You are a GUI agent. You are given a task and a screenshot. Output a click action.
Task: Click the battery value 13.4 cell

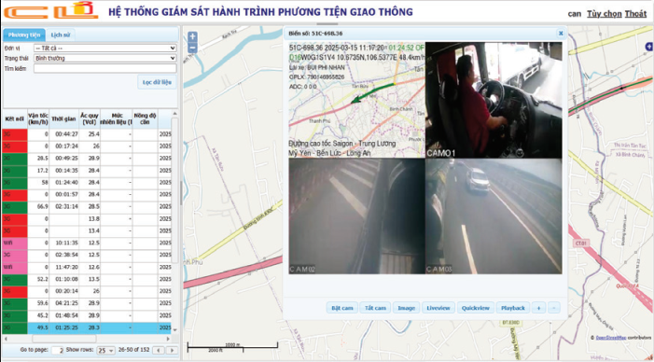[90, 230]
